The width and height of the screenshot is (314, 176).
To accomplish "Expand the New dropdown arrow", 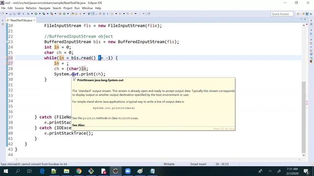I will (6, 14).
